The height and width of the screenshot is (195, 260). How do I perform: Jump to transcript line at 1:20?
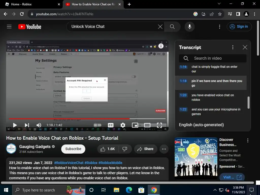211,97
